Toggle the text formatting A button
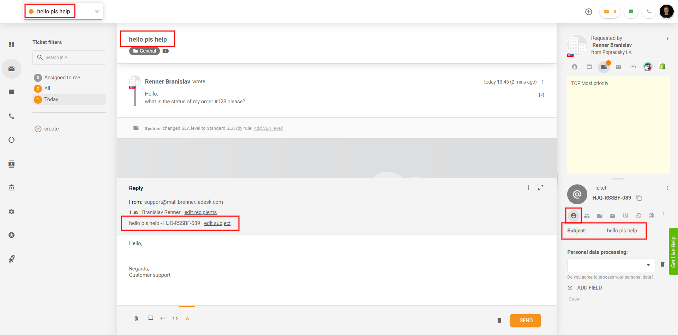This screenshot has height=335, width=678. 187,319
